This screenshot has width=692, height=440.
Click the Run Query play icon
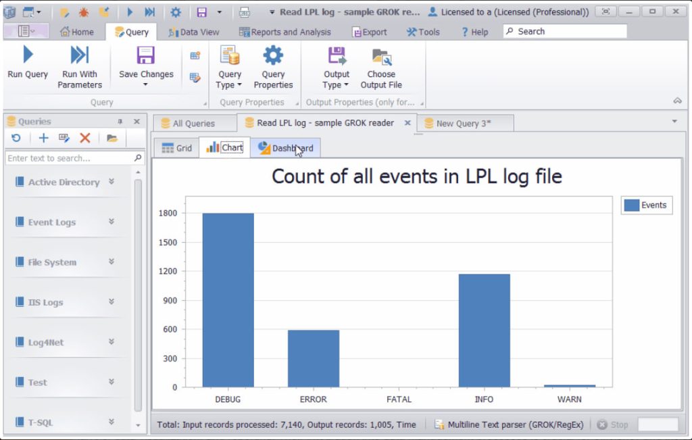28,55
